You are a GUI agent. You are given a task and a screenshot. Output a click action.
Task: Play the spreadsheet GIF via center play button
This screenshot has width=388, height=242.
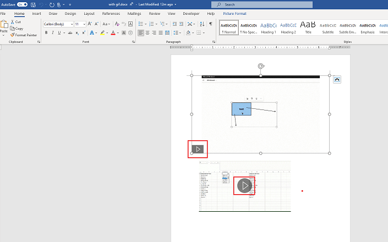[244, 186]
